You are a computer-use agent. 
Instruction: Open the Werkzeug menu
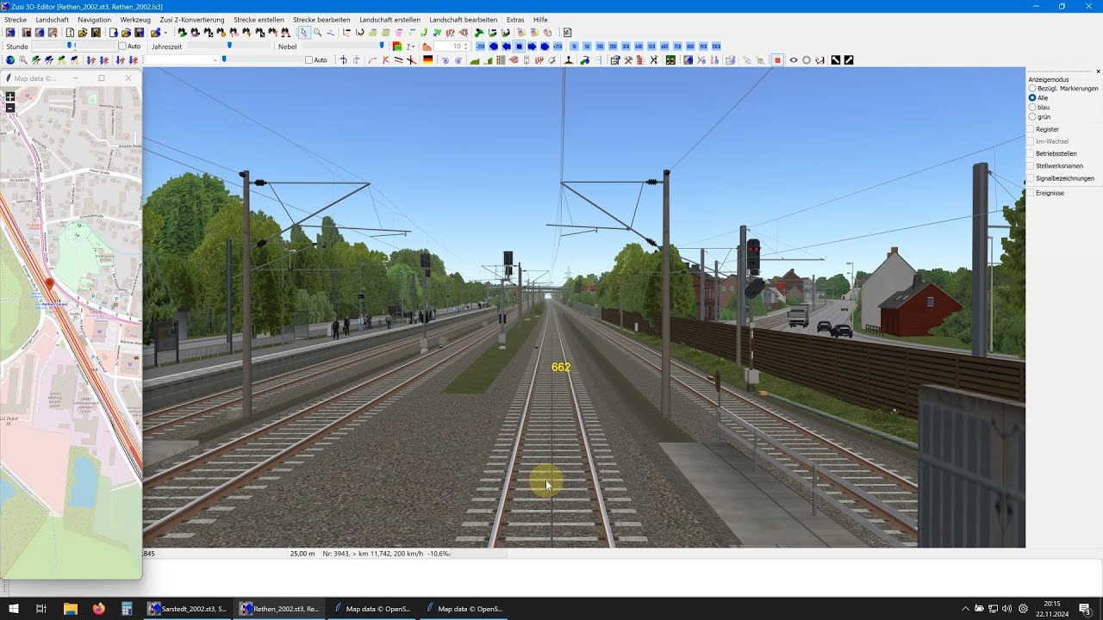(135, 19)
